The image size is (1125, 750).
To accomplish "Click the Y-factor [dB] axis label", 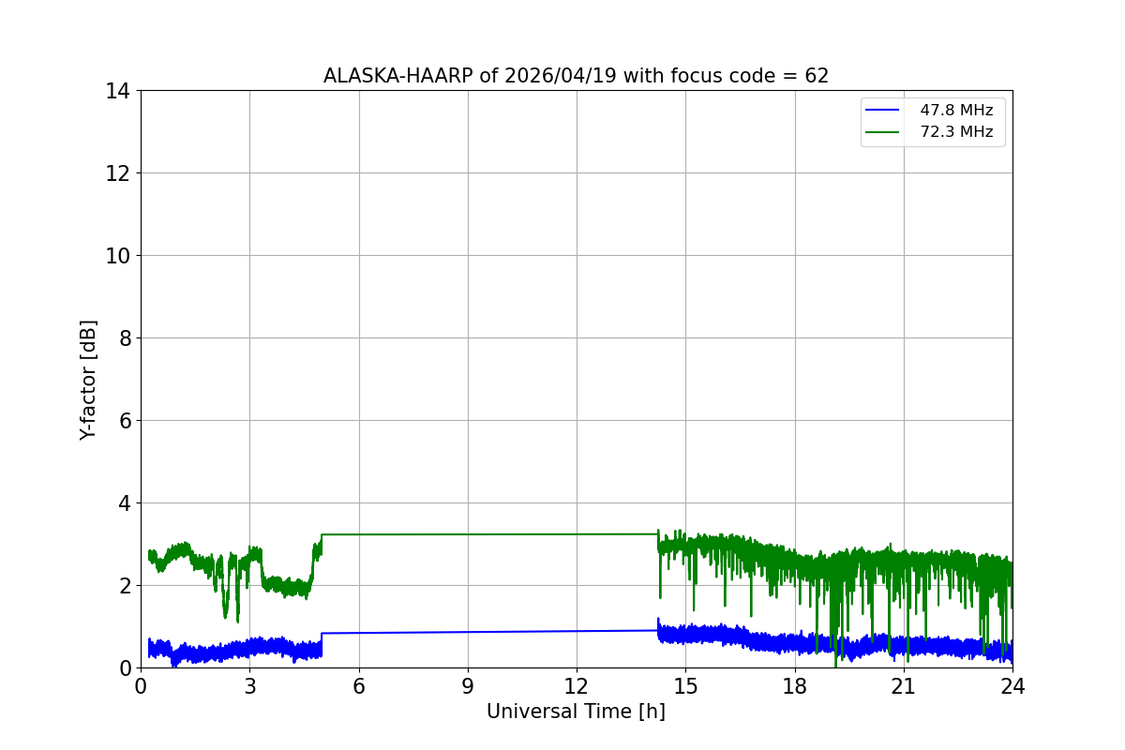I will click(x=88, y=380).
